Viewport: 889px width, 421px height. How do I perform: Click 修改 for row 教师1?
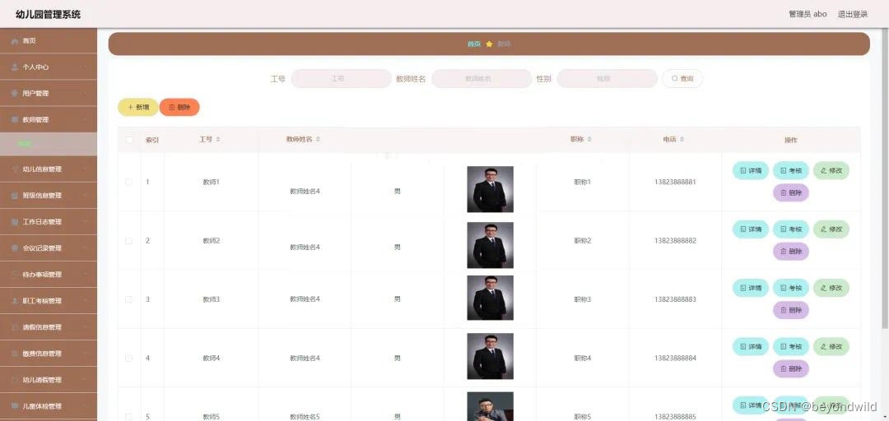pos(831,170)
